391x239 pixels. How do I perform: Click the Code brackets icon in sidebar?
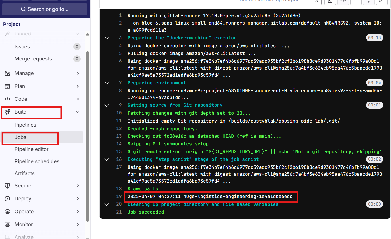click(8, 99)
